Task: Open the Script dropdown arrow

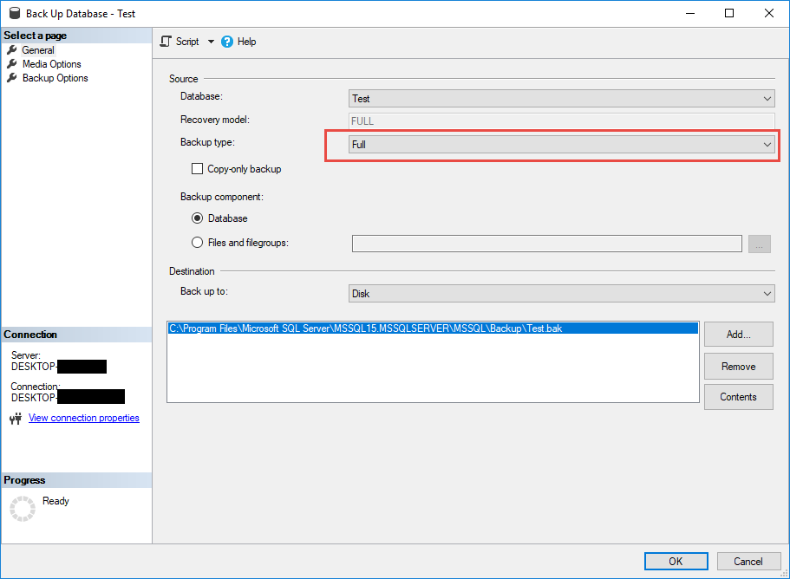Action: pos(211,42)
